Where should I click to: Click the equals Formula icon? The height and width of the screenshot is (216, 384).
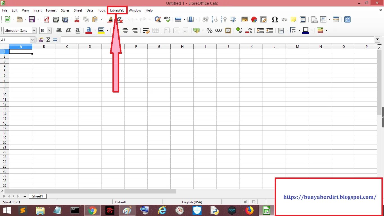(x=55, y=40)
